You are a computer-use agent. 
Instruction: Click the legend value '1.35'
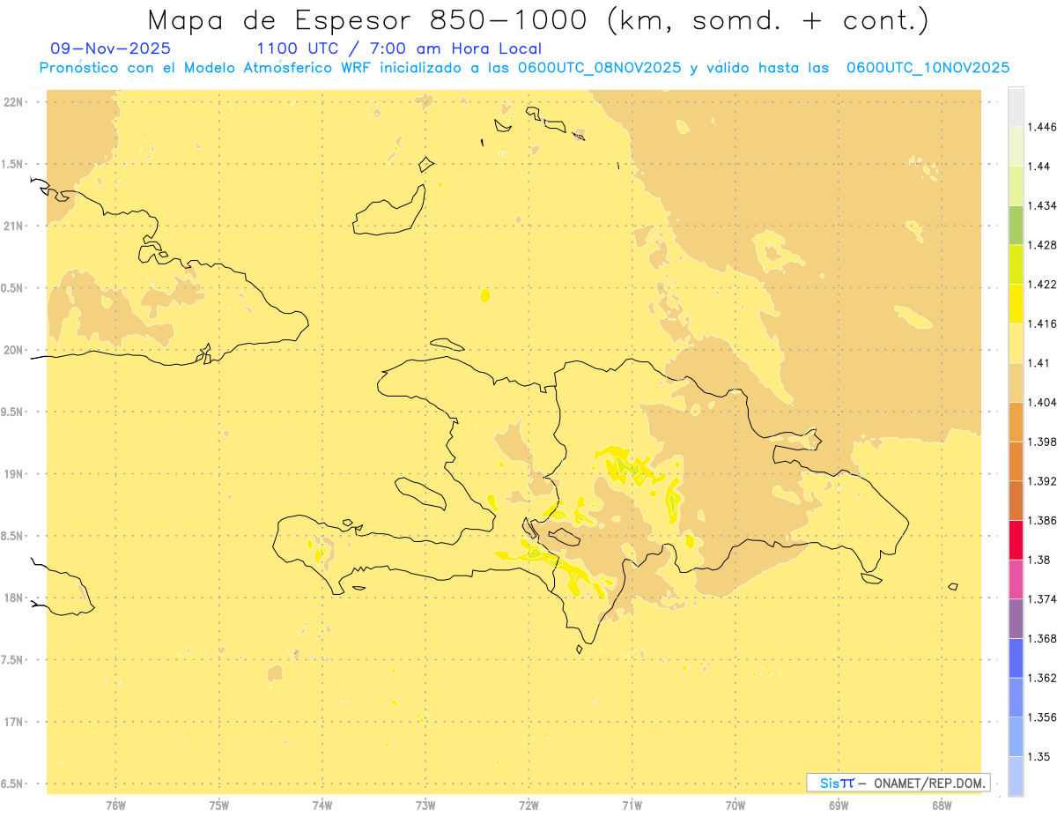click(1040, 757)
